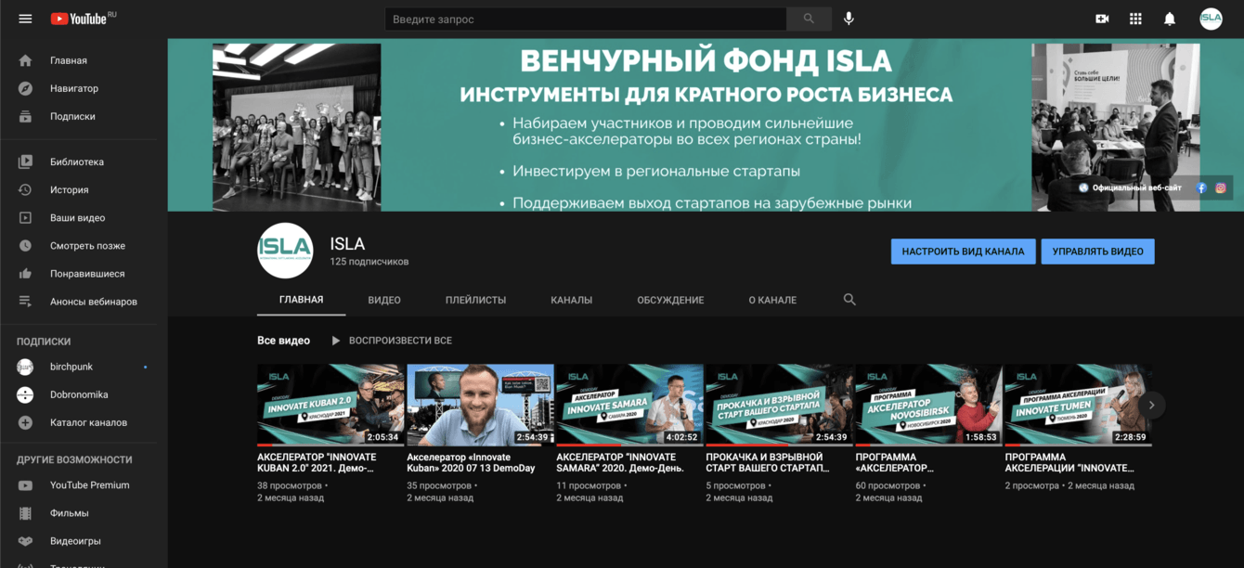Click the Facebook icon on banner
This screenshot has height=568, width=1244.
pyautogui.click(x=1200, y=187)
